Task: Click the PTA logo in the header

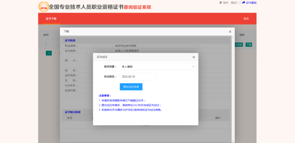Action: [44, 7]
